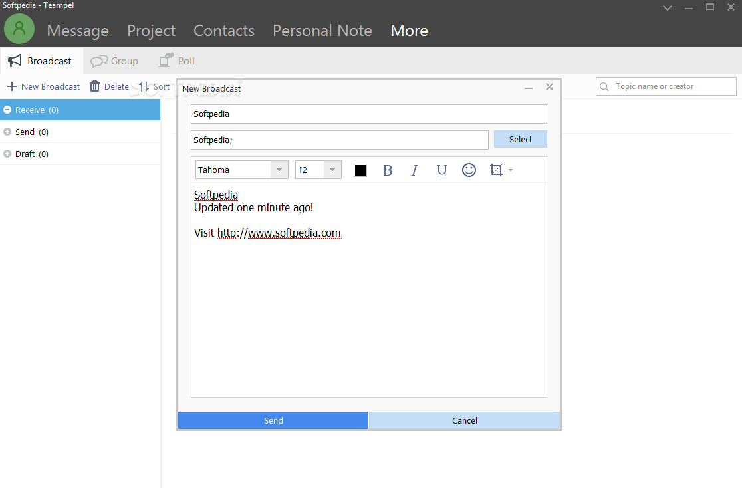Switch to the Group tab
The image size is (742, 488).
click(114, 61)
